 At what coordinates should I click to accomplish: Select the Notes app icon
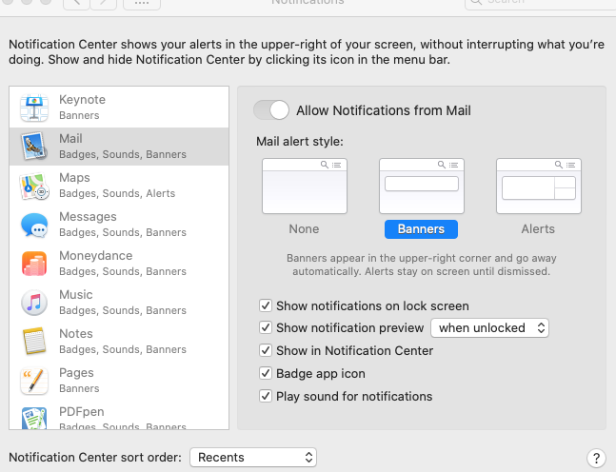[34, 342]
